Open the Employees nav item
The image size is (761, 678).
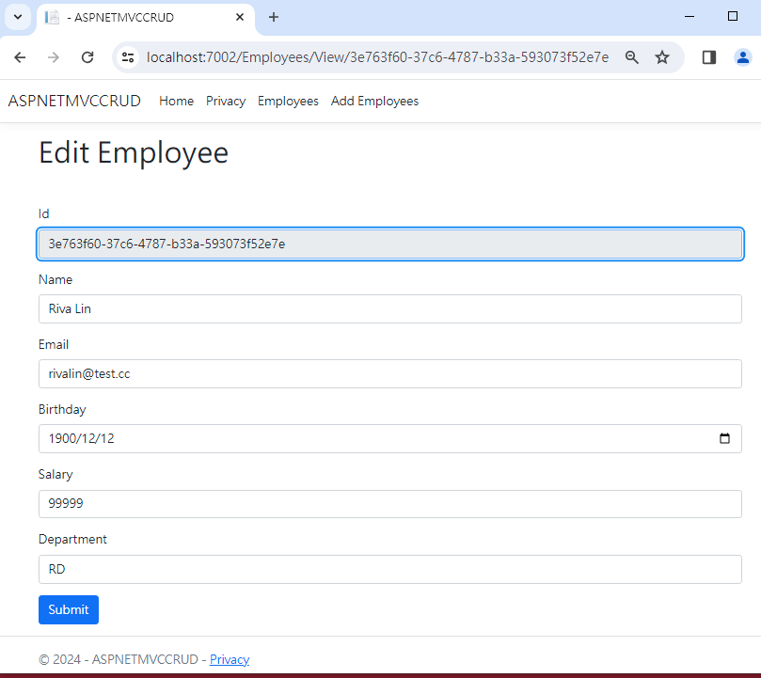point(288,101)
